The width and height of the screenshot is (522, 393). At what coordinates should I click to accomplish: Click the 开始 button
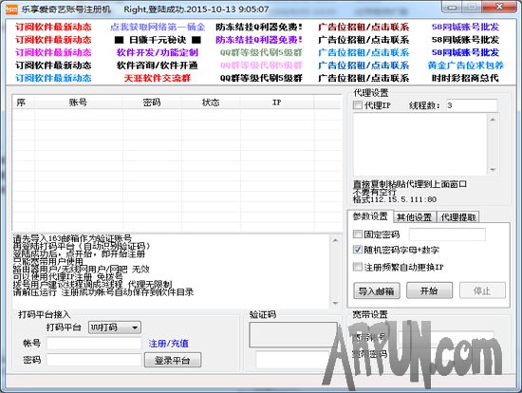click(429, 290)
